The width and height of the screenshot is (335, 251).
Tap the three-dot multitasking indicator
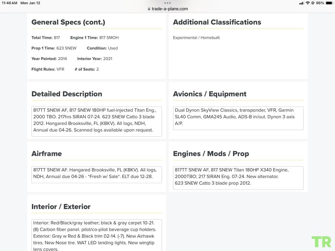click(x=167, y=3)
